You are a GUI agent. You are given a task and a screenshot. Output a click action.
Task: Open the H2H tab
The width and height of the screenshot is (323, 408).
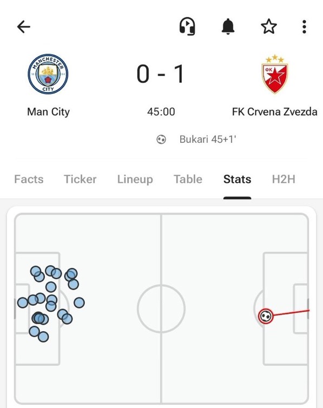click(x=284, y=179)
